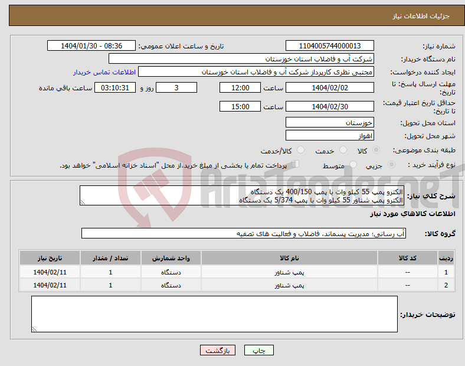Click the جزئیات اطلاعات نیاز page title
The height and width of the screenshot is (366, 465).
[421, 16]
